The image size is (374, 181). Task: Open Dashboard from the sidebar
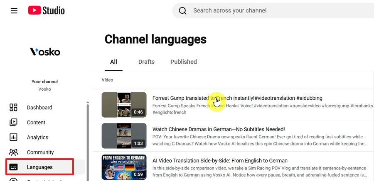[45, 108]
